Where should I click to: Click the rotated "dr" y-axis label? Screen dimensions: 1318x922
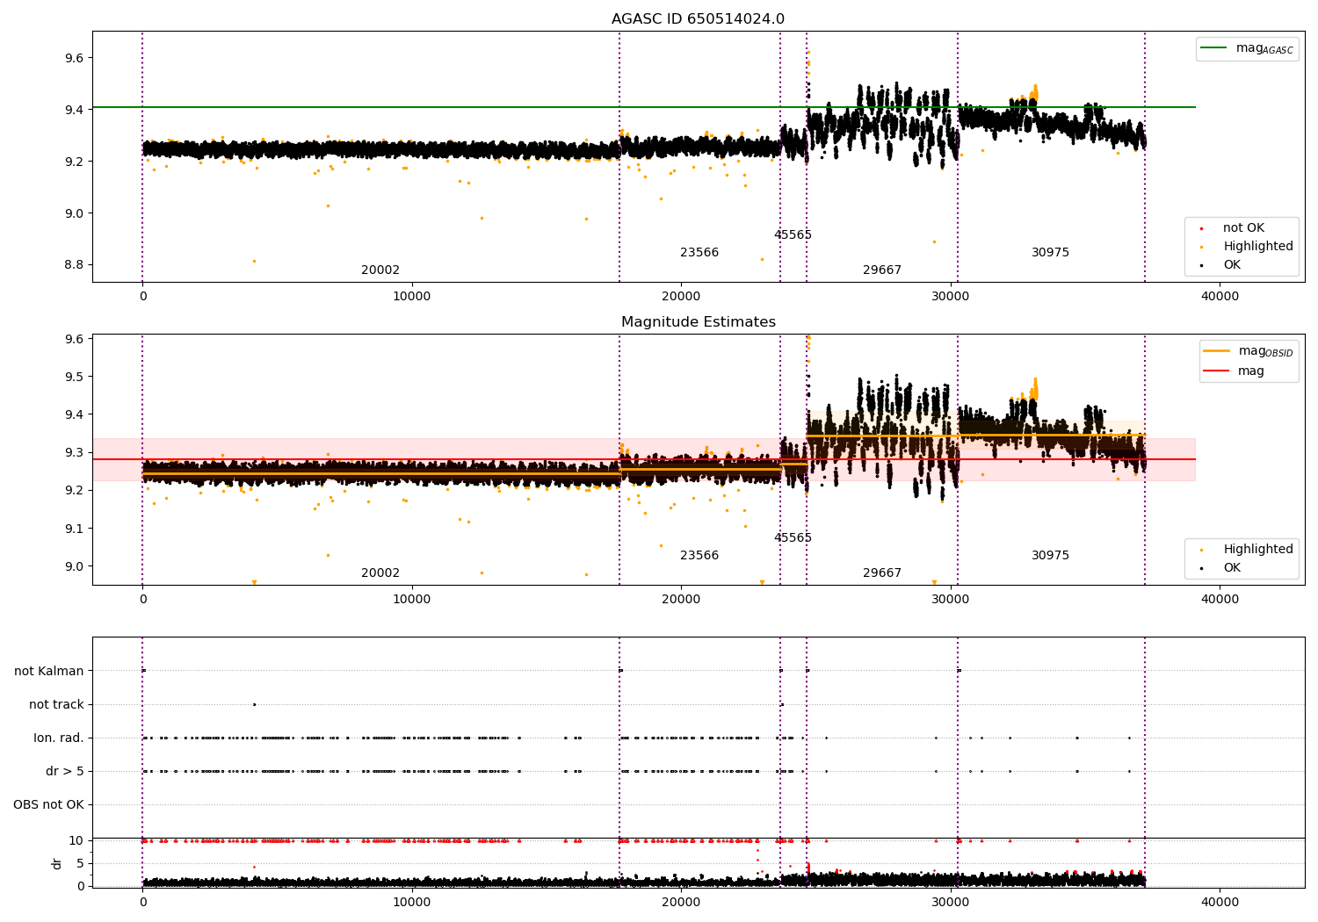(x=56, y=863)
